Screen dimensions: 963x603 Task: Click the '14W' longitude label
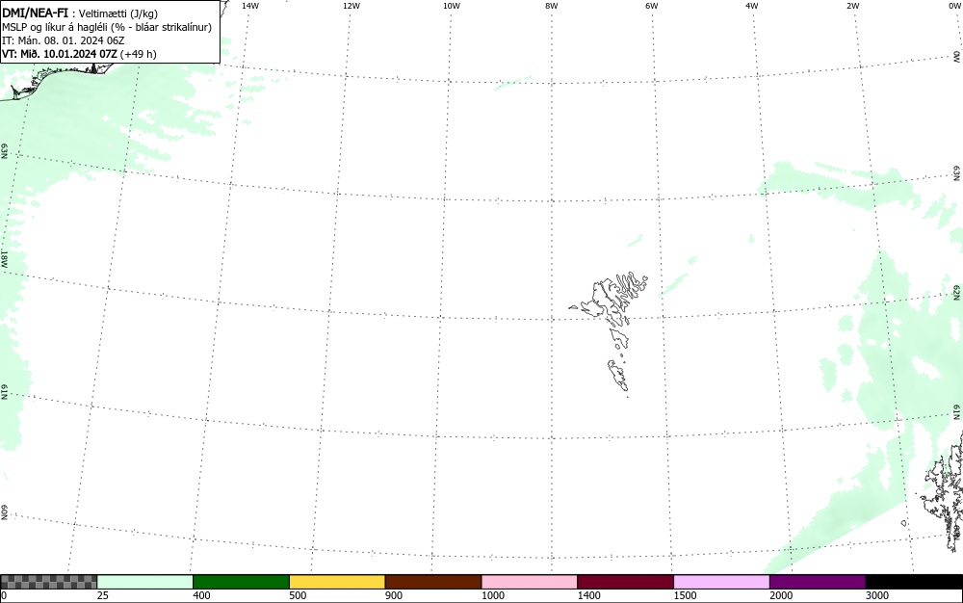(x=250, y=6)
